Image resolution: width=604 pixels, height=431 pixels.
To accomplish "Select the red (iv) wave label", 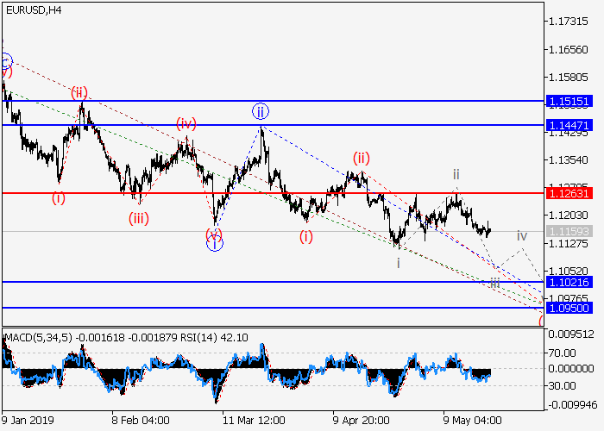I will pos(186,123).
